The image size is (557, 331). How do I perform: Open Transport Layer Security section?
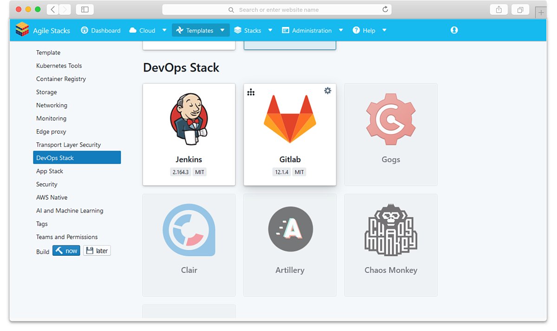click(x=69, y=145)
